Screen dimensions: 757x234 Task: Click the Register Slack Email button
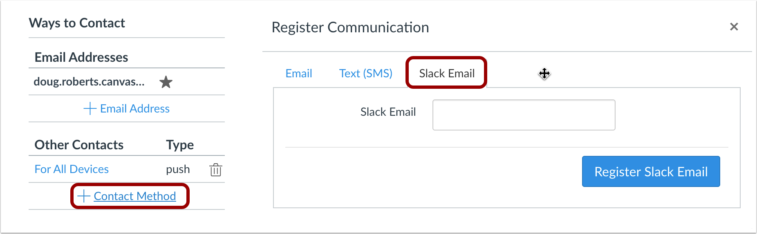(651, 171)
